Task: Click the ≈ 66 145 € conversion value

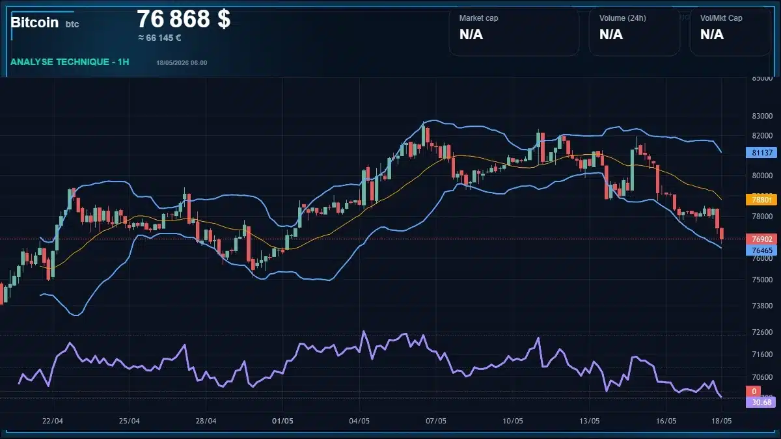Action: point(159,38)
